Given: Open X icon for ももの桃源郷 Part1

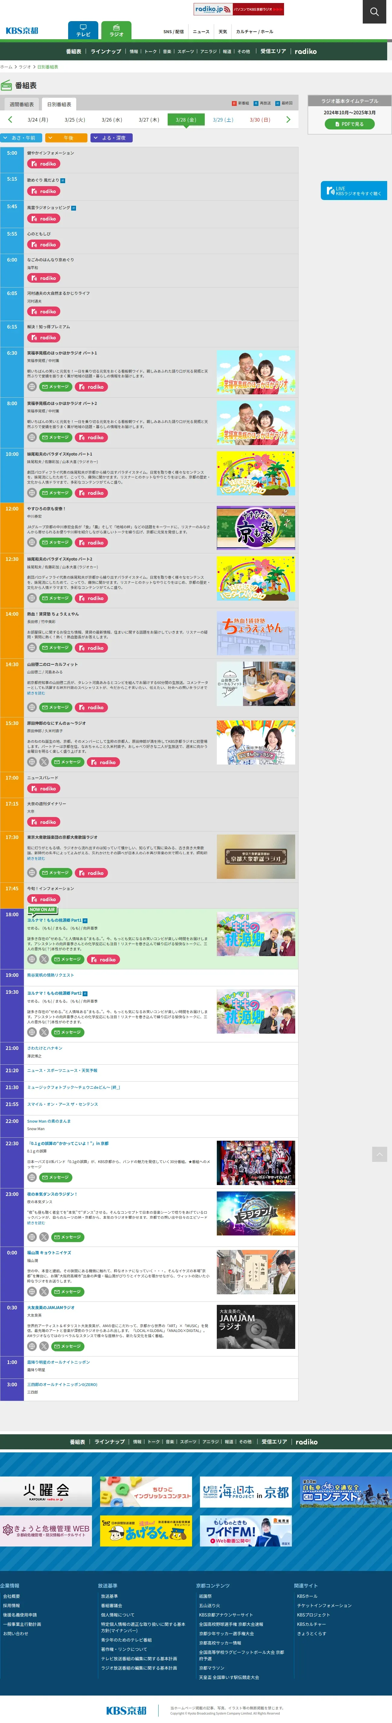Looking at the screenshot, I should (43, 959).
